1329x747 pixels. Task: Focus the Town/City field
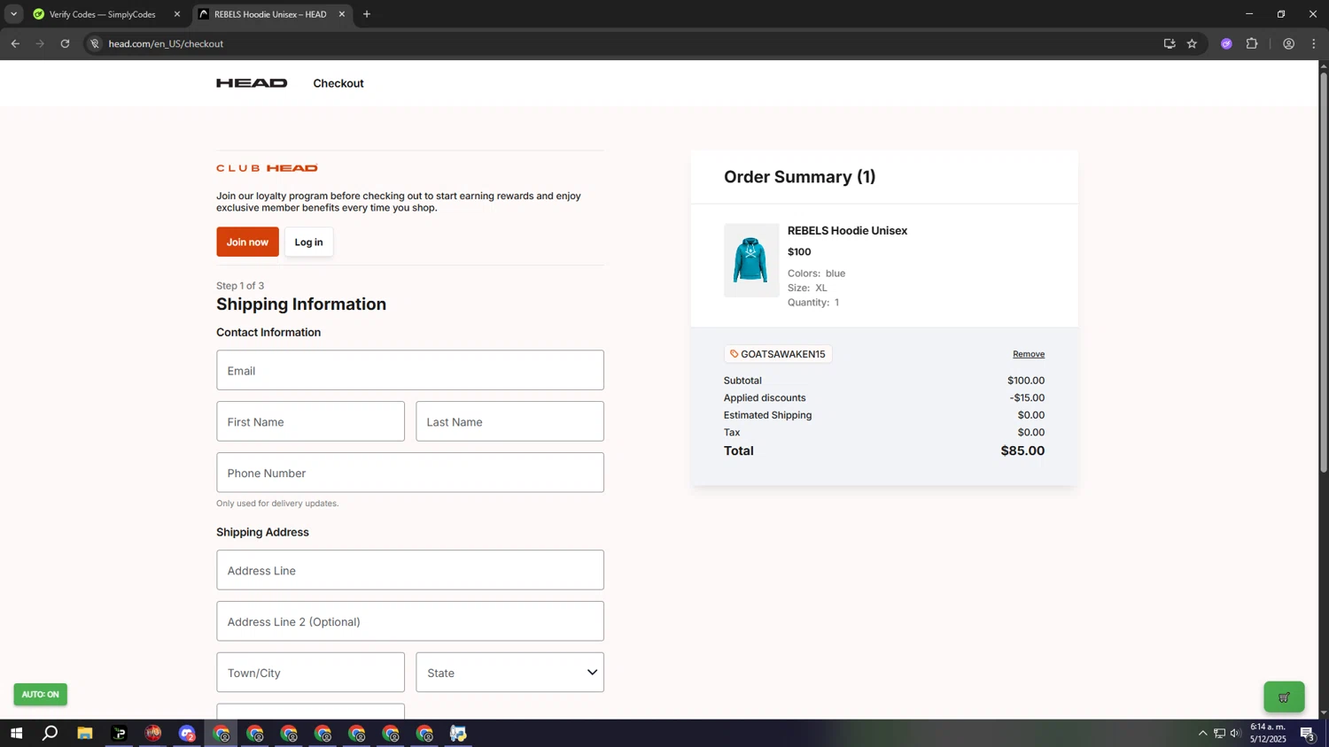(x=310, y=673)
